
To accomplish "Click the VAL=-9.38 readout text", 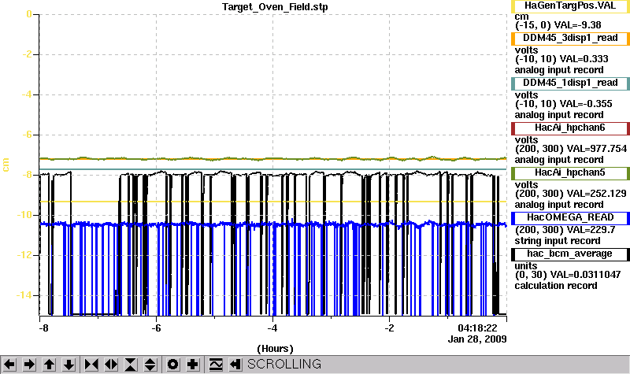I will (x=578, y=25).
